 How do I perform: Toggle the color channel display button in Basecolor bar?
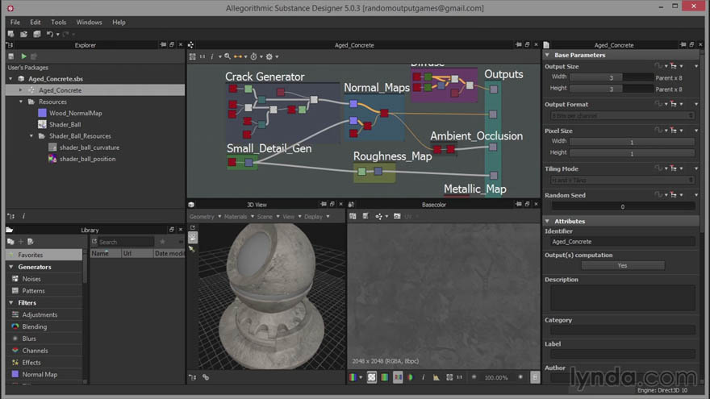[385, 377]
